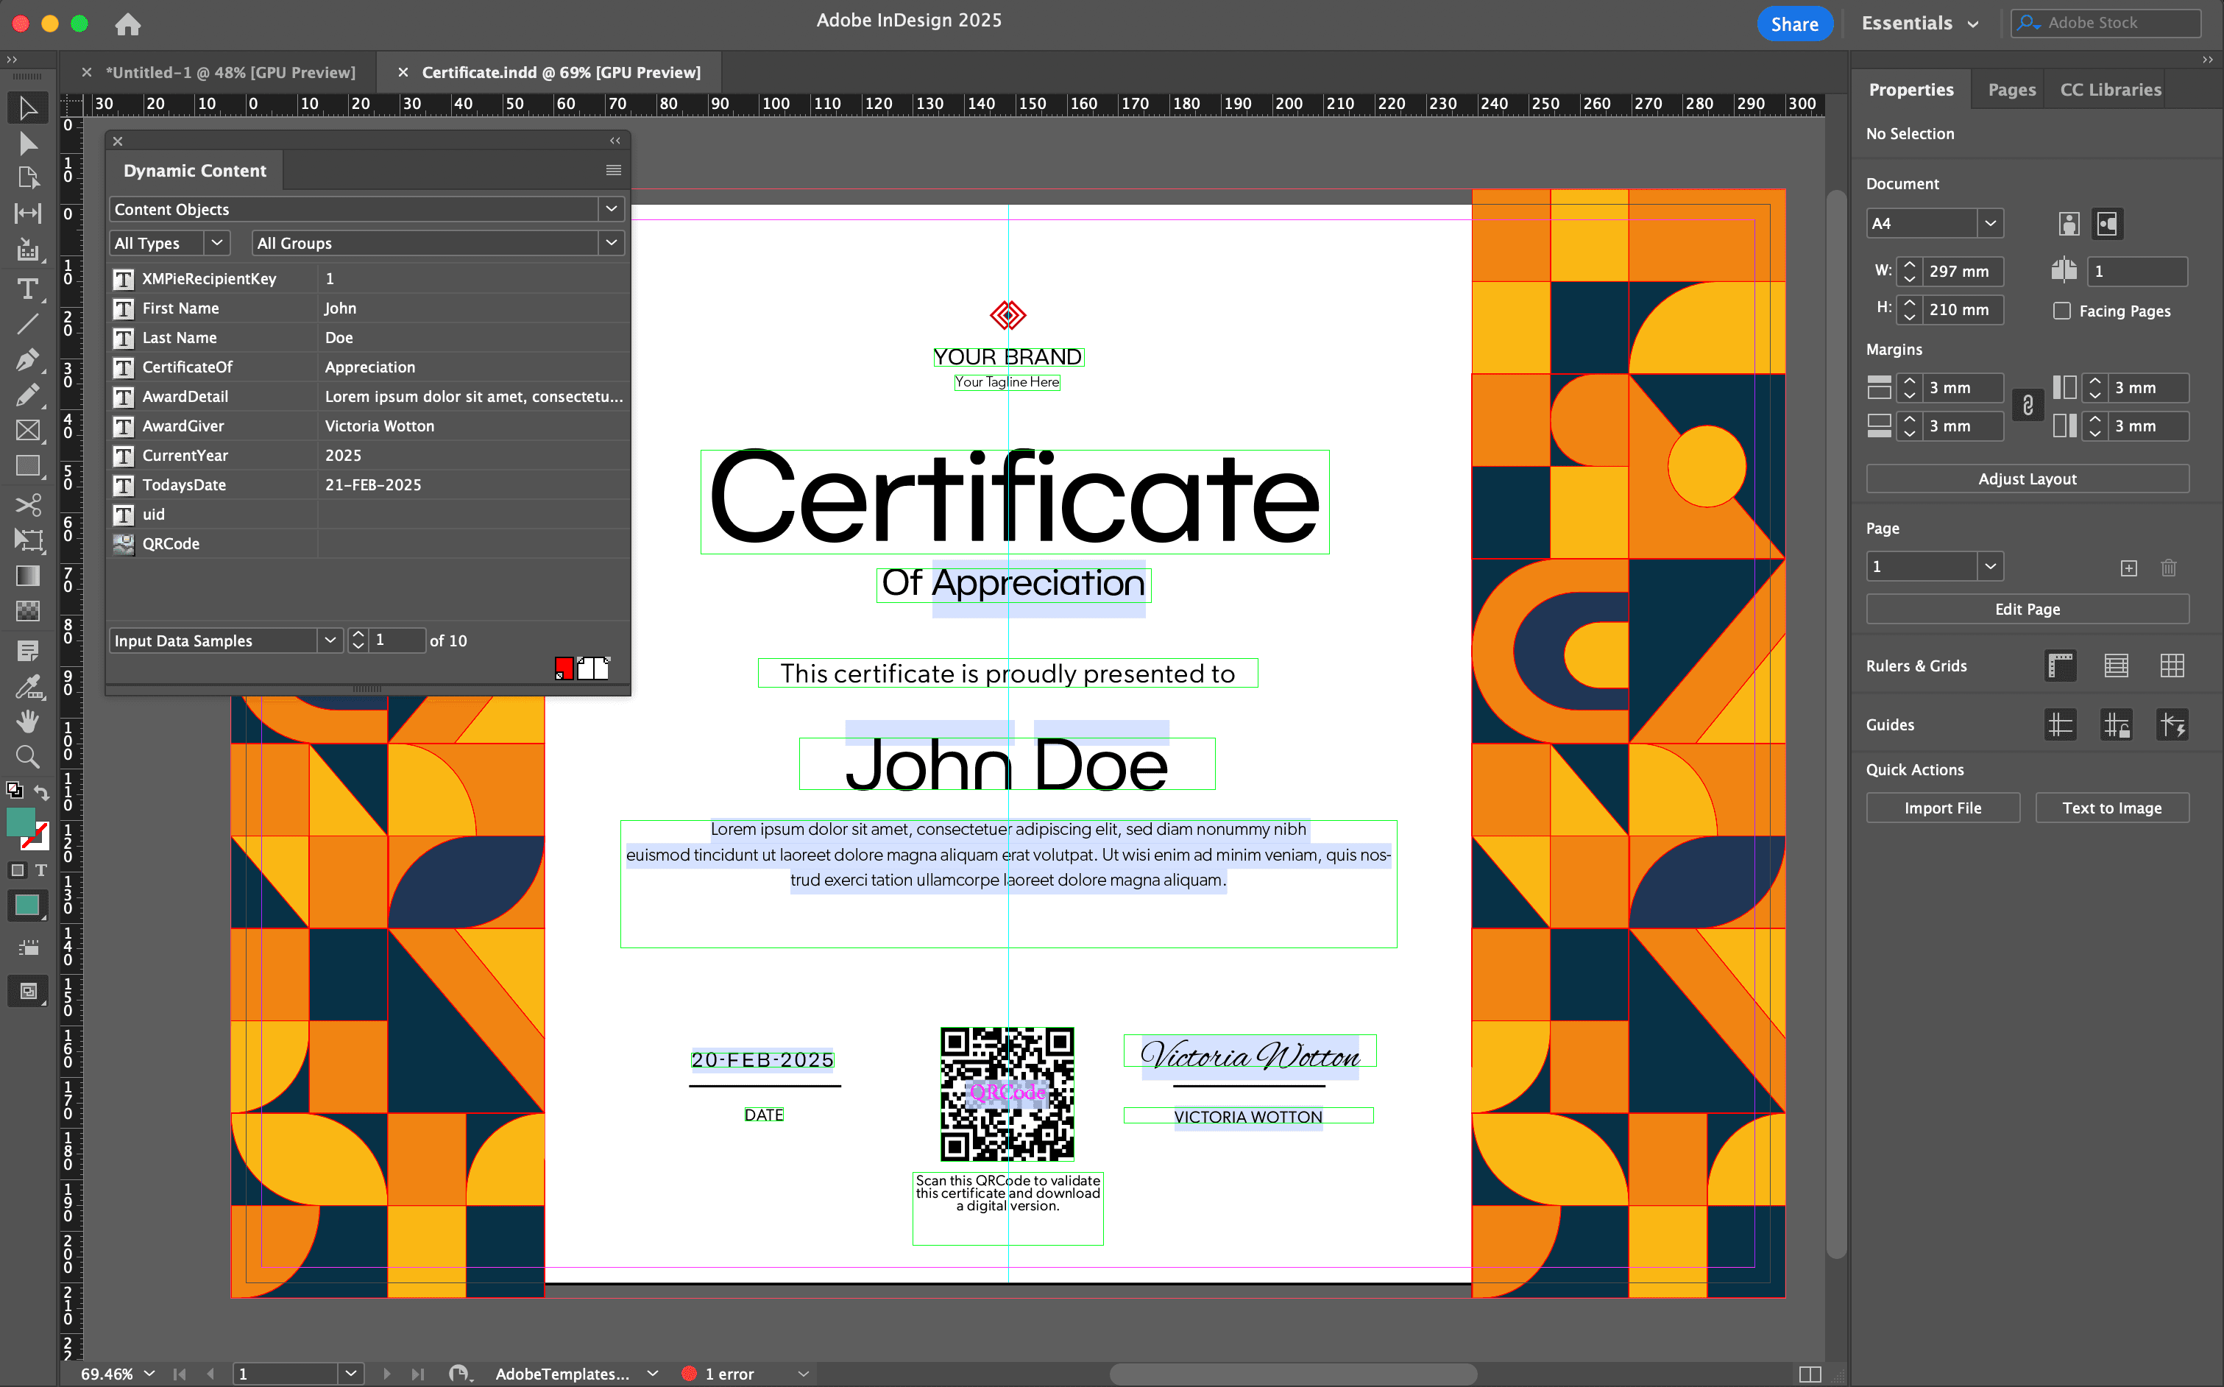Select the Gradient Swatch tool
Screen dimensions: 2224x1387
27,576
